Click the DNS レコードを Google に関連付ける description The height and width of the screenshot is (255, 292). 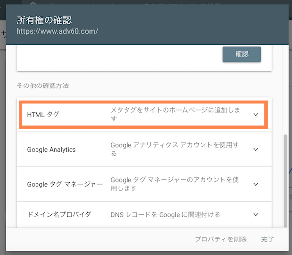tap(165, 215)
